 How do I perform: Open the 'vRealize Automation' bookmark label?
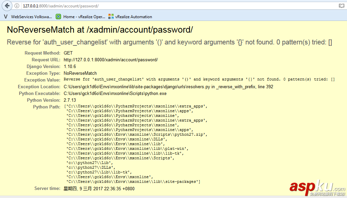coord(134,17)
